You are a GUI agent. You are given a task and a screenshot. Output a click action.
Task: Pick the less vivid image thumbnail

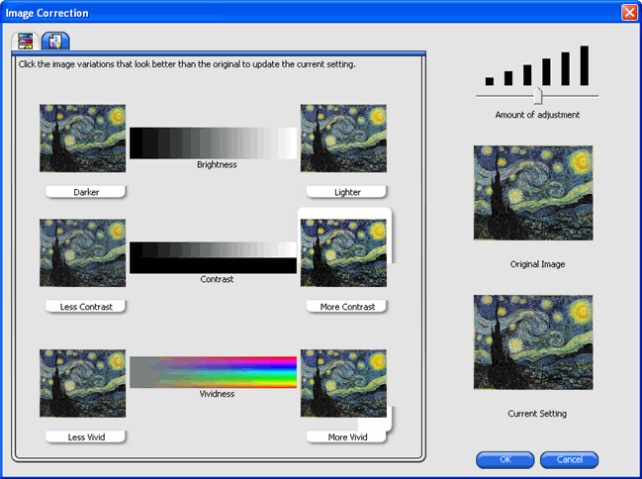[x=83, y=383]
